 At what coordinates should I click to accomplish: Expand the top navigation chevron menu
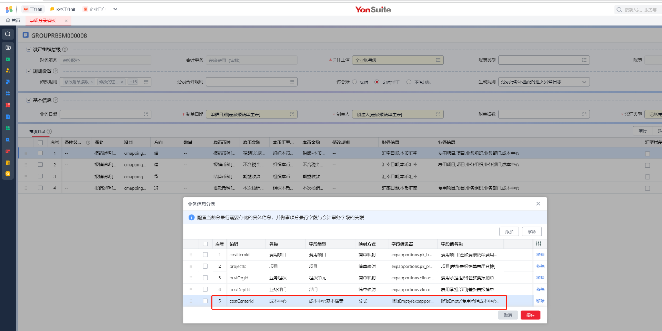(x=116, y=9)
